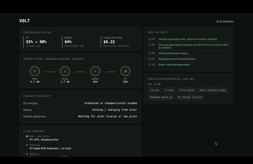Viewport: 253px width, 164px height.
Task: Click 'EV: 32%, charging active' timeline text
Action: pyautogui.click(x=44, y=140)
